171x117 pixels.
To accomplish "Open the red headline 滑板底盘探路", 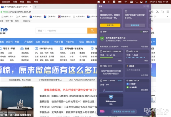I will (x=70, y=90).
